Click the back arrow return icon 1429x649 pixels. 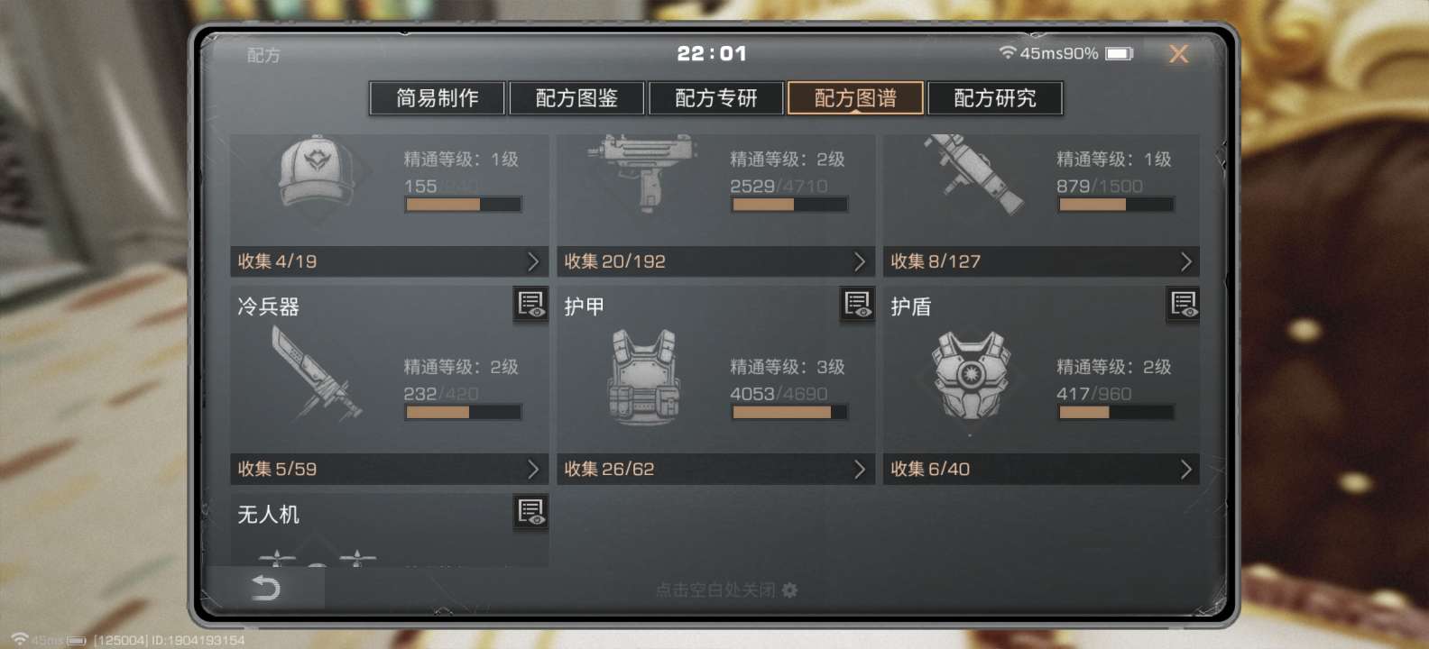tap(265, 589)
